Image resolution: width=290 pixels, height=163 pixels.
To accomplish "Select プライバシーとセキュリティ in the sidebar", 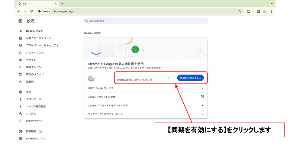I will 42,45.
